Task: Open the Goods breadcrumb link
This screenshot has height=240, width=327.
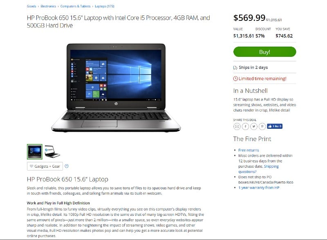Action: tap(31, 6)
